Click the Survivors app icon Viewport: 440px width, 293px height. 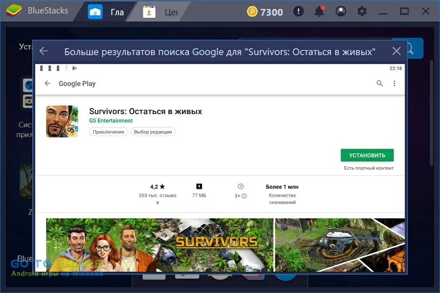point(62,121)
